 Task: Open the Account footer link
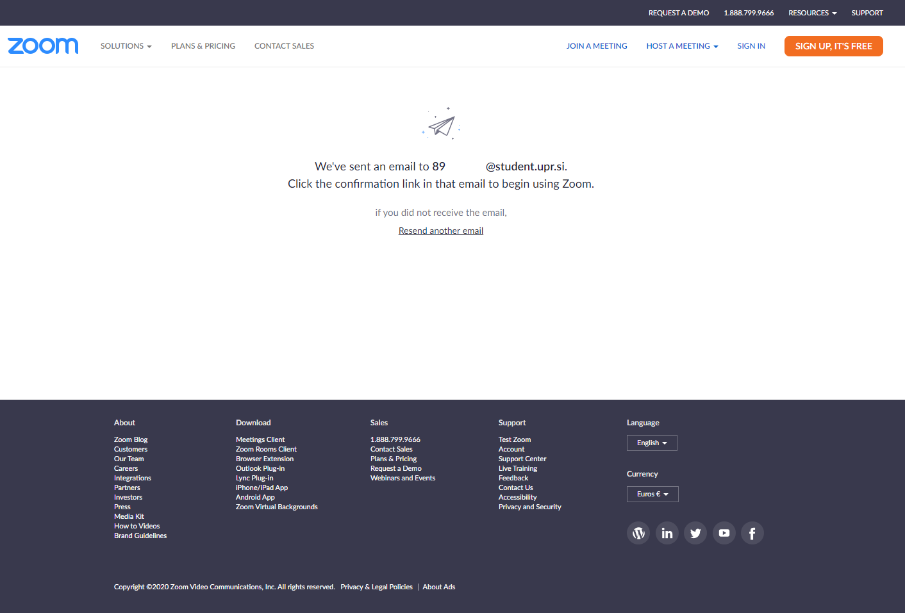[x=511, y=449]
